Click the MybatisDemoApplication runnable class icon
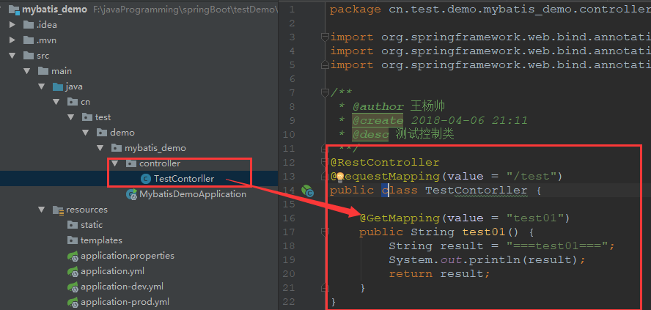The image size is (651, 310). (132, 194)
